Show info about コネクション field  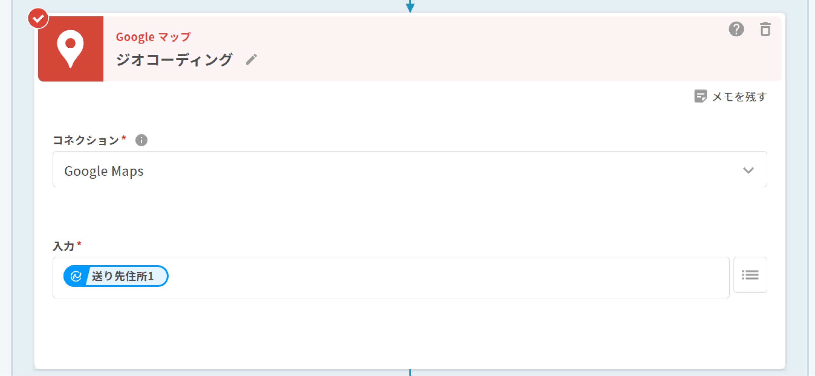141,140
